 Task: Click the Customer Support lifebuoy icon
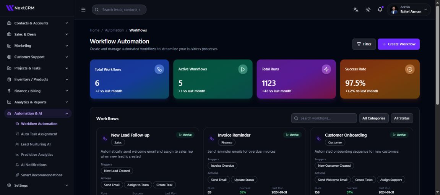[x=9, y=57]
